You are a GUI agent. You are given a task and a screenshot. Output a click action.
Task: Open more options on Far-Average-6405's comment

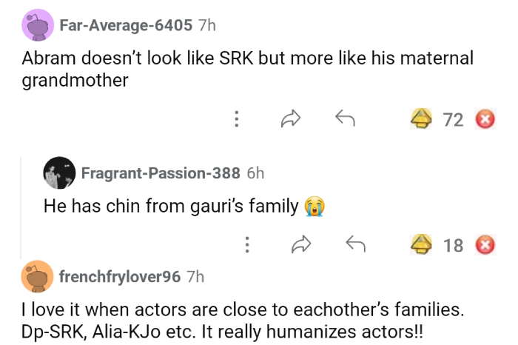[x=236, y=118]
